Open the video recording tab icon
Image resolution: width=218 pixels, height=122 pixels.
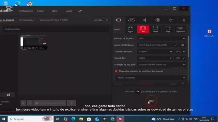pos(118,20)
